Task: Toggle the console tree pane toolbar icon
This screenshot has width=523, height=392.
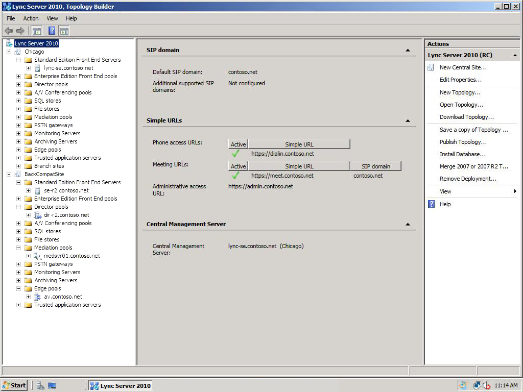Action: tap(37, 31)
